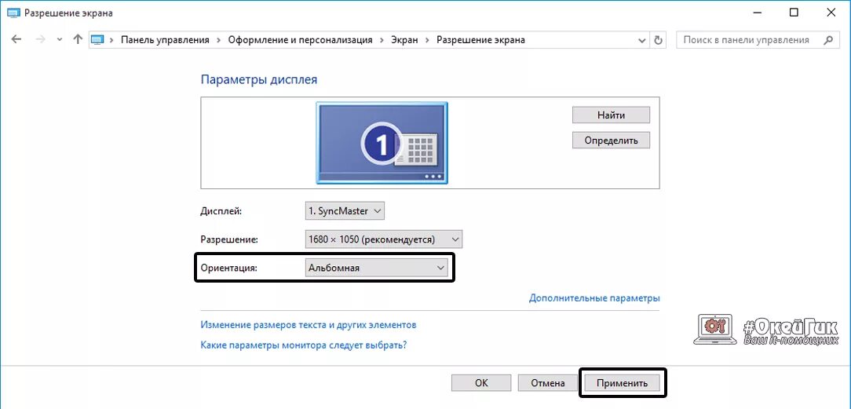Confirm with the OK button
Viewport: 851px width, 409px height.
point(481,383)
